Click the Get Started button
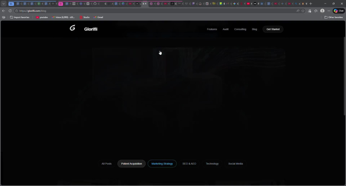 (x=273, y=29)
